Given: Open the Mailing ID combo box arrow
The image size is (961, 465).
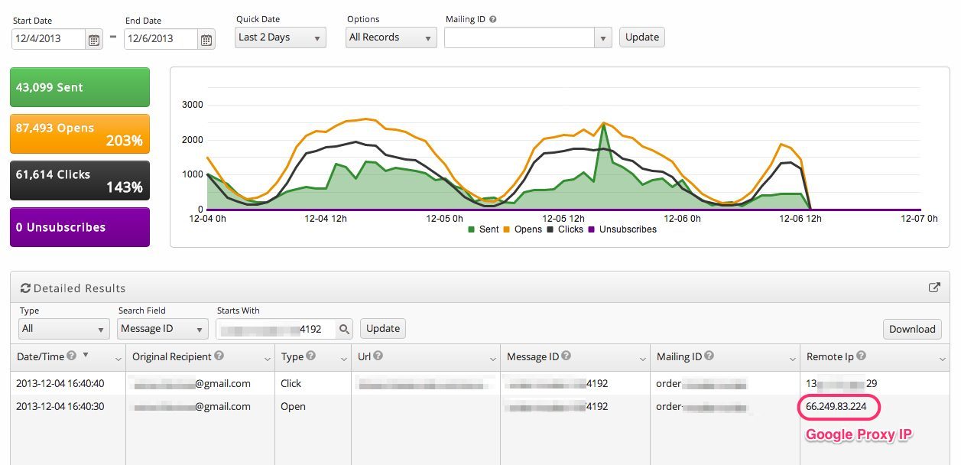Looking at the screenshot, I should (603, 37).
